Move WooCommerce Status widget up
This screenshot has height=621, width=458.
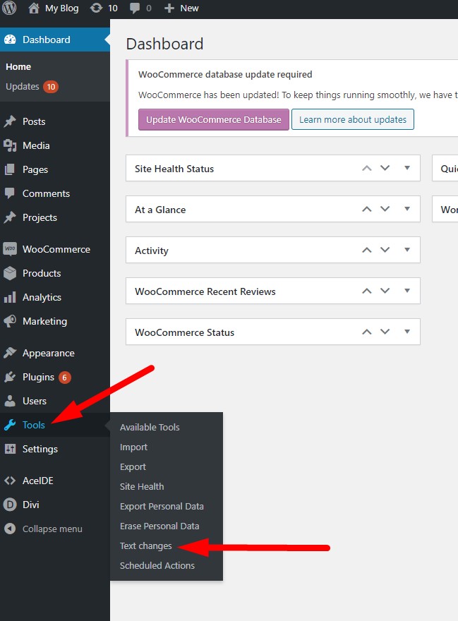pos(367,332)
